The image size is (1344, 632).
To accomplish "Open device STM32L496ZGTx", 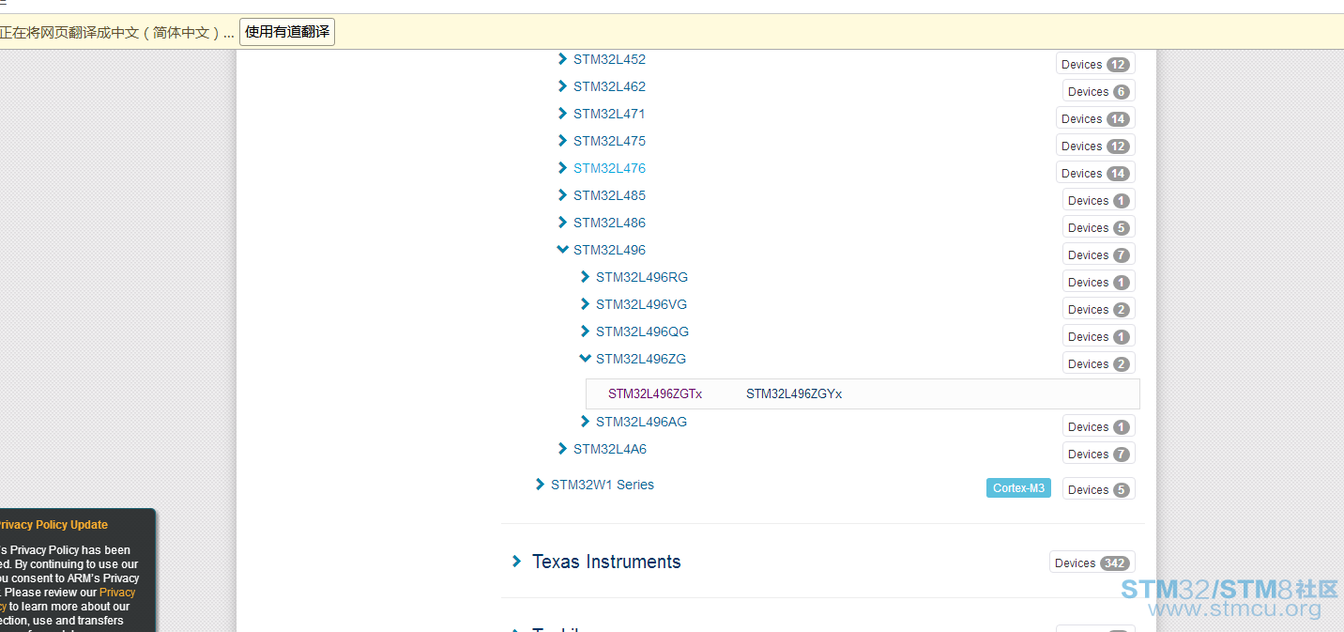I will 655,393.
